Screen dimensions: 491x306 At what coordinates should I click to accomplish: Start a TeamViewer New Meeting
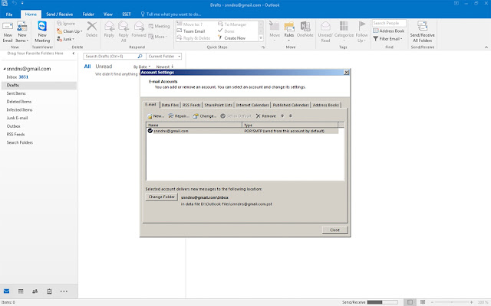tap(42, 32)
